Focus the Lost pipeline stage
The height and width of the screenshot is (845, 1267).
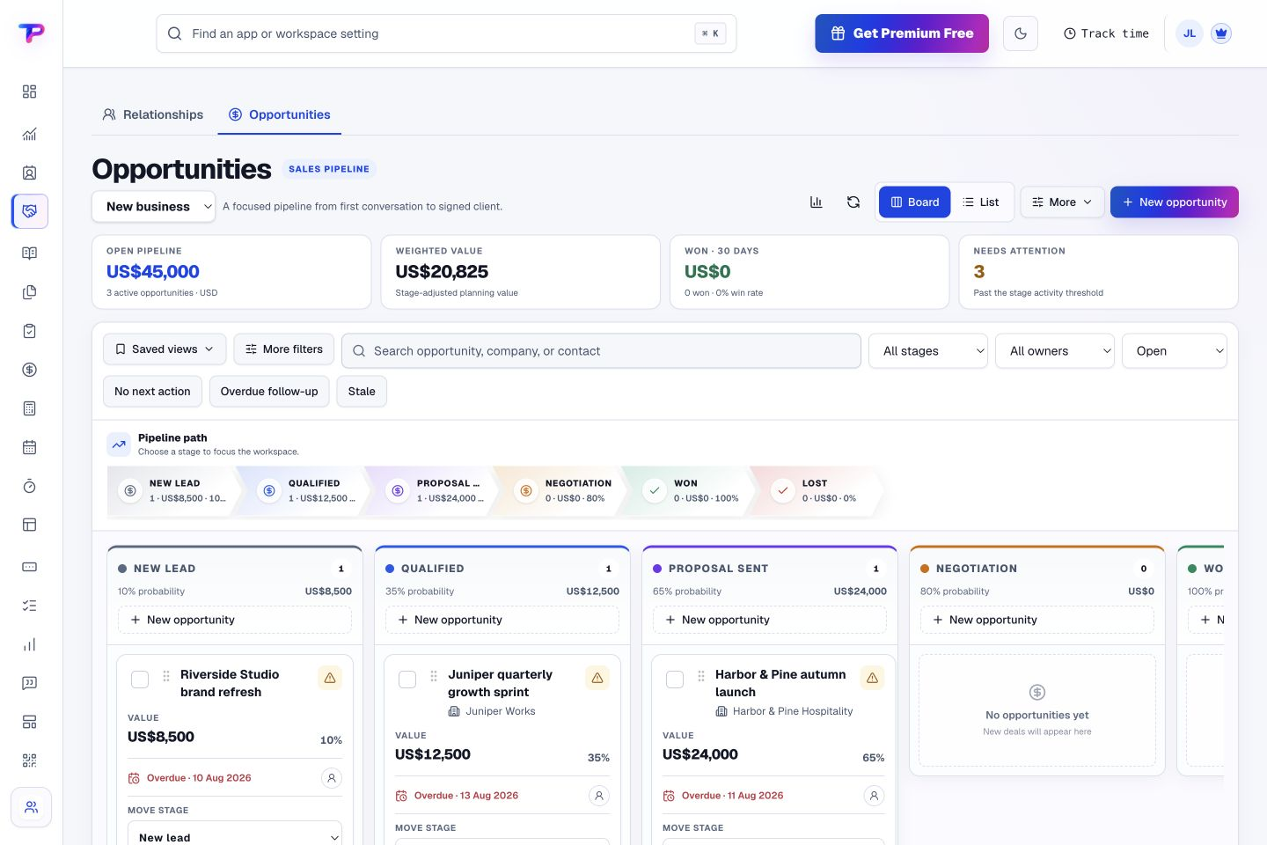[x=818, y=491]
